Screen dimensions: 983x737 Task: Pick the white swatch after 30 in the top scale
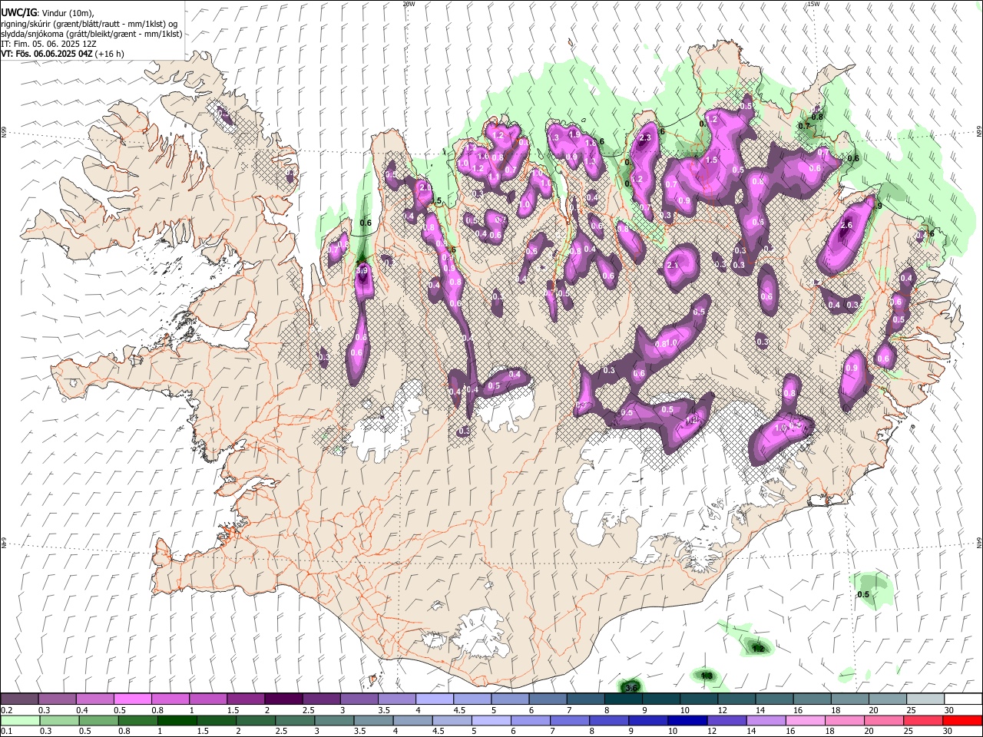pos(963,699)
